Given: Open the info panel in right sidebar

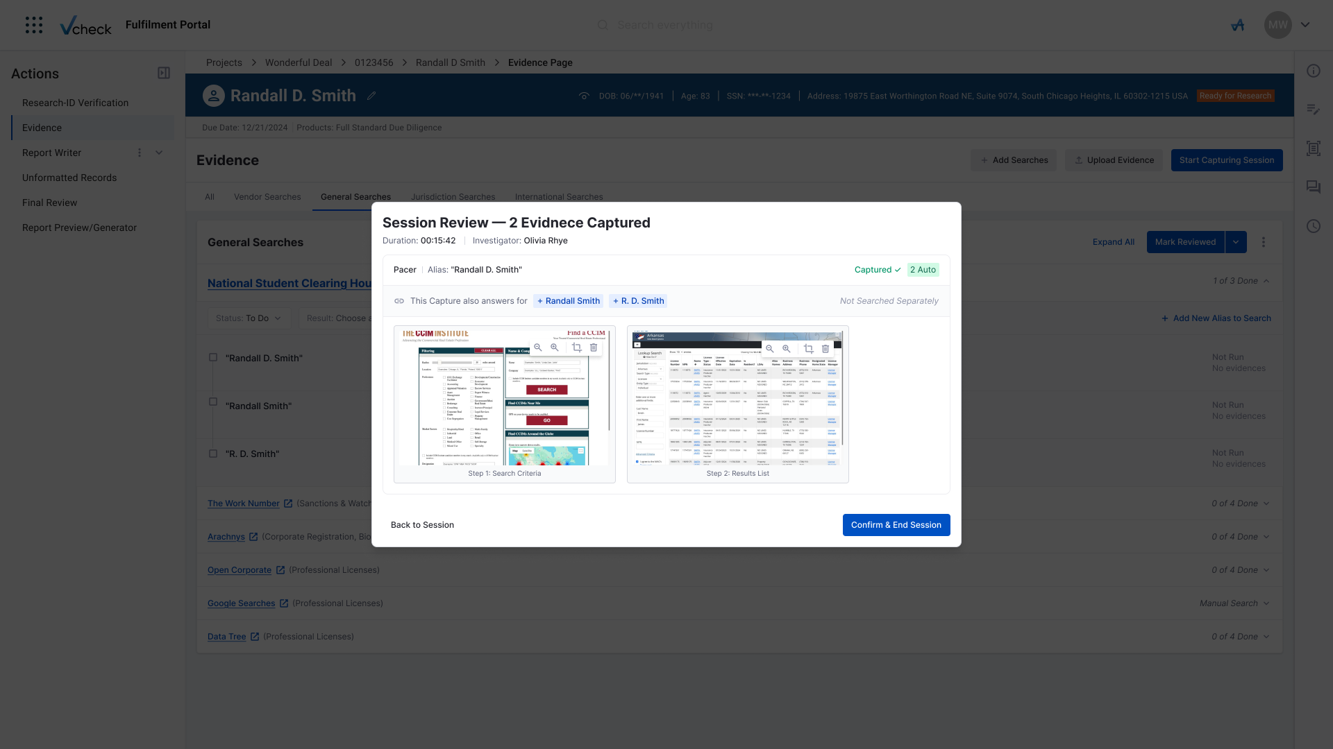Looking at the screenshot, I should click(x=1314, y=71).
